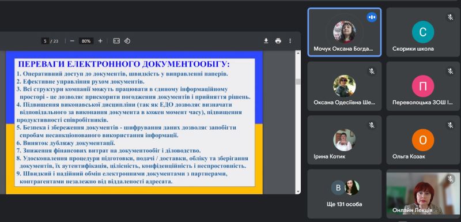Zoom in the PDF with plus button
This screenshot has height=222, width=461.
point(100,41)
